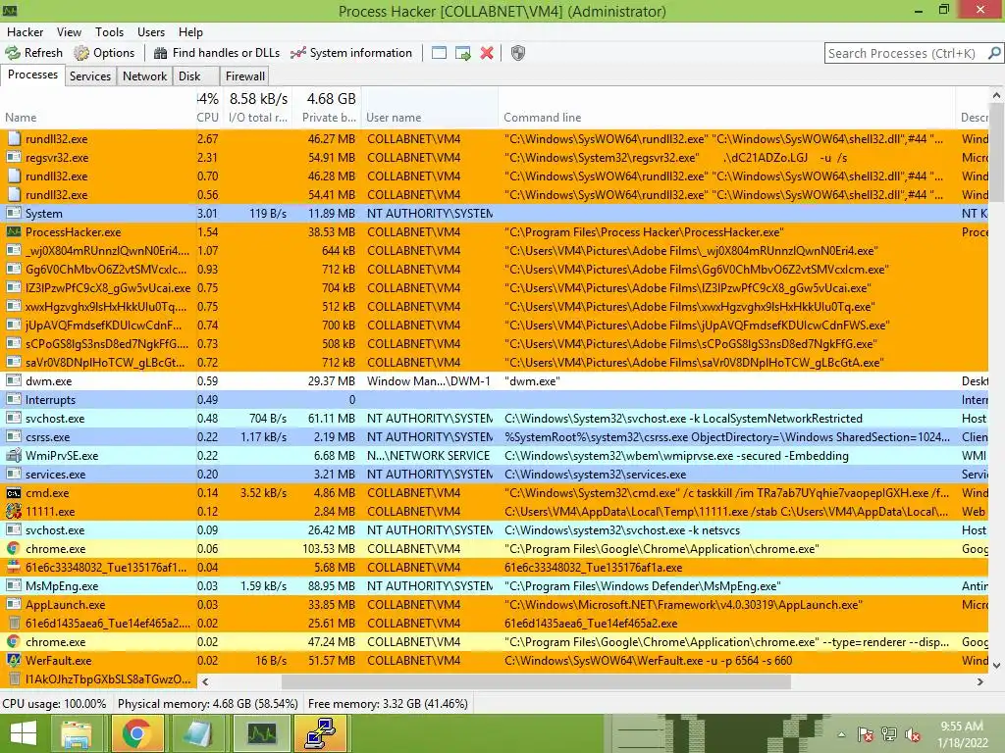Click the dwm.exe process icon
The image size is (1005, 753).
[x=14, y=381]
